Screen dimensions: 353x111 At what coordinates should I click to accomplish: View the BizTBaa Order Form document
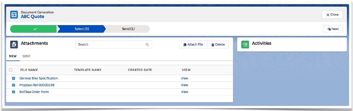(184, 92)
